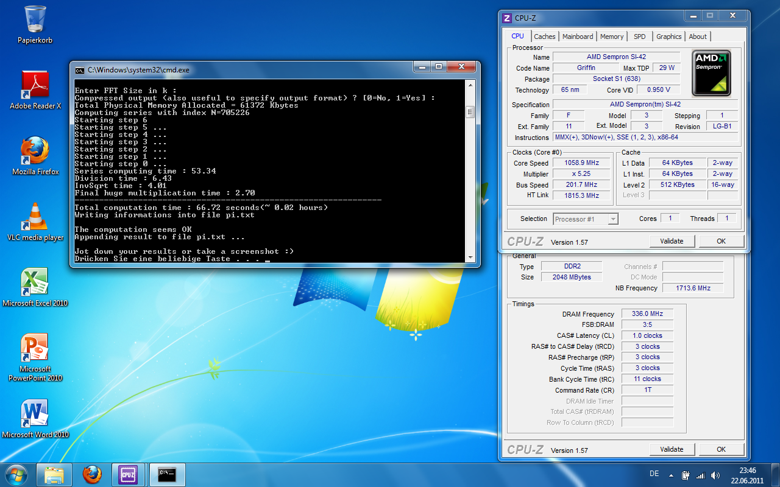Click Validate in the front CPU-Z window
The width and height of the screenshot is (780, 487).
click(x=672, y=241)
